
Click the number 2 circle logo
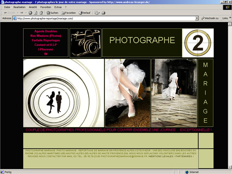coord(198,43)
